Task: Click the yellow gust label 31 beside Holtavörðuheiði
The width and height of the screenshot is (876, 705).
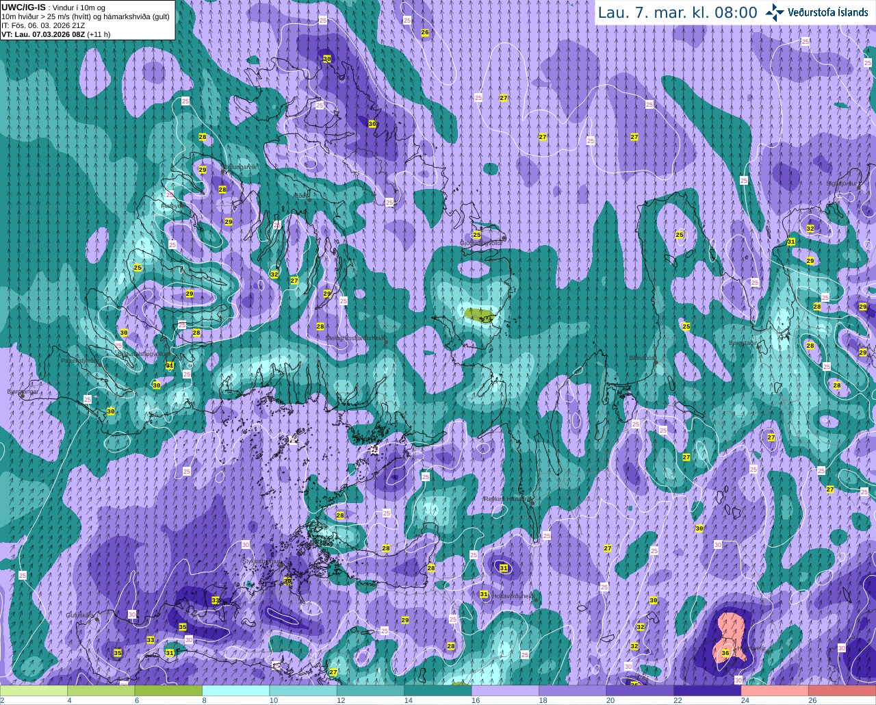Action: 484,594
